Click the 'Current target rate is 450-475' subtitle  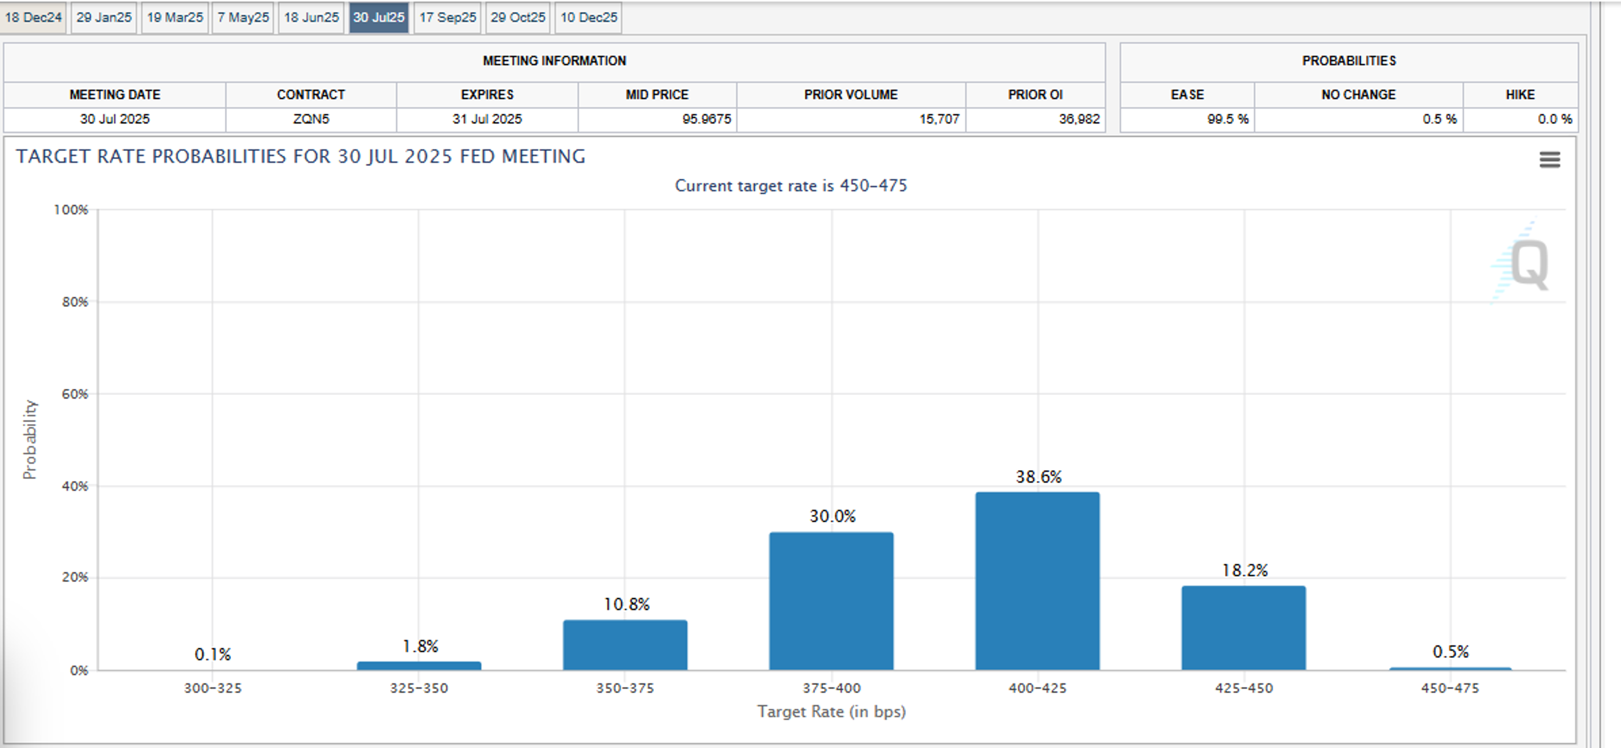point(791,186)
